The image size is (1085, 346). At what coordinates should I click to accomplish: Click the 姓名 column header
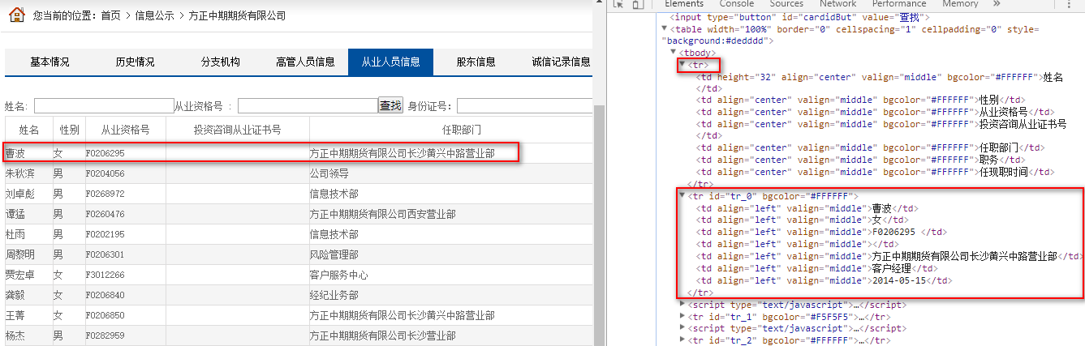click(x=28, y=130)
